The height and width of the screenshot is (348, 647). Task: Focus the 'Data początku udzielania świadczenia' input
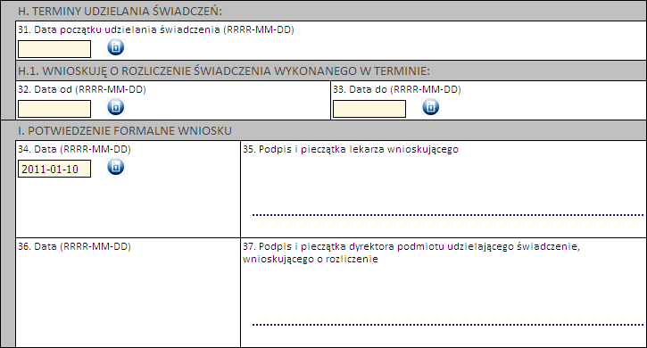54,49
